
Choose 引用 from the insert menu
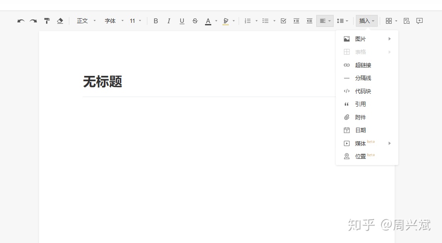pyautogui.click(x=367, y=104)
